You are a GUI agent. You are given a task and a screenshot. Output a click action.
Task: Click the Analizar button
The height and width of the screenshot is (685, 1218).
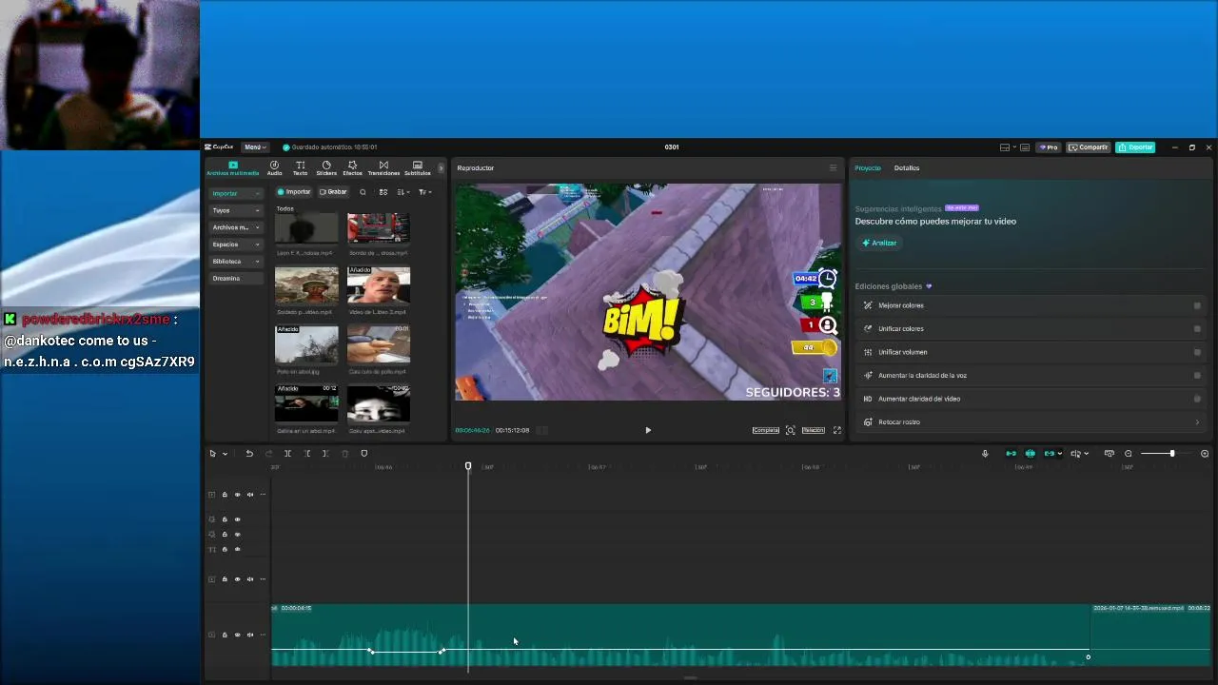coord(879,243)
